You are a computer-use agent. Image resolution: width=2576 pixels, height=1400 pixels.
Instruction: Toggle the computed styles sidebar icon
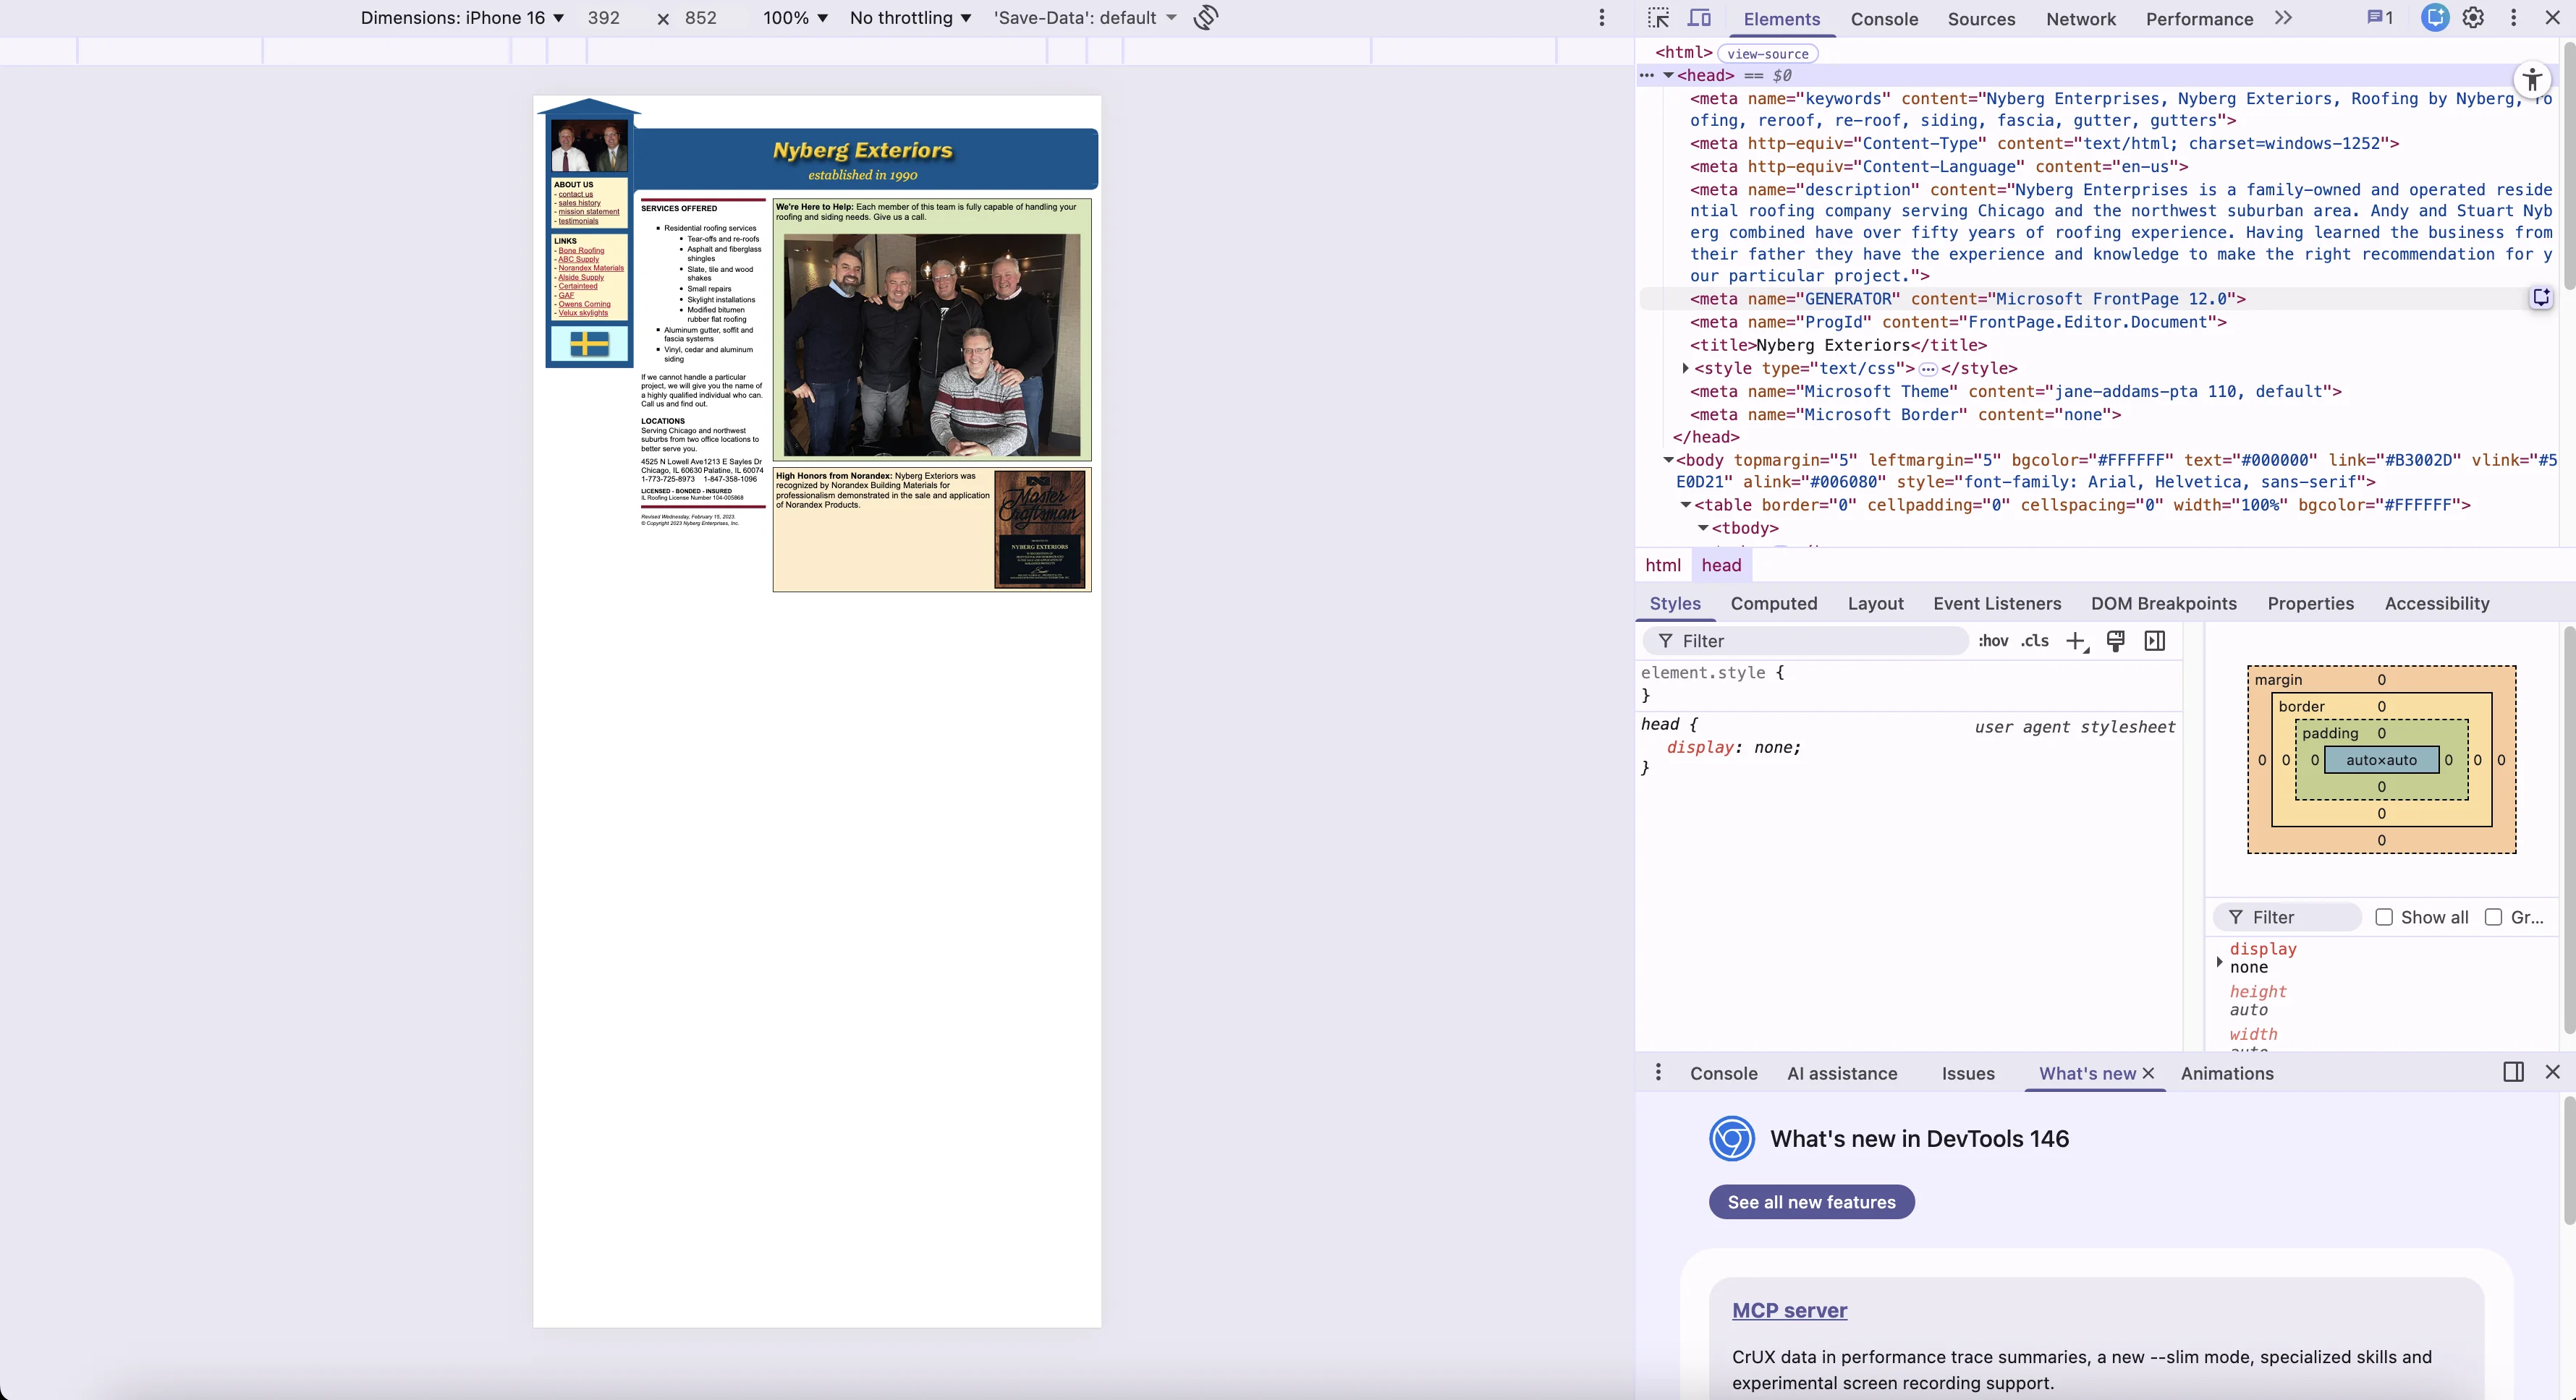(x=2155, y=641)
